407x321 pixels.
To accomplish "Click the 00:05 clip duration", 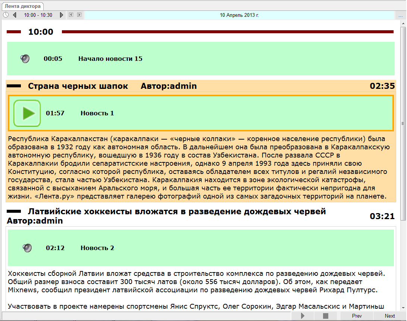I will click(x=53, y=59).
